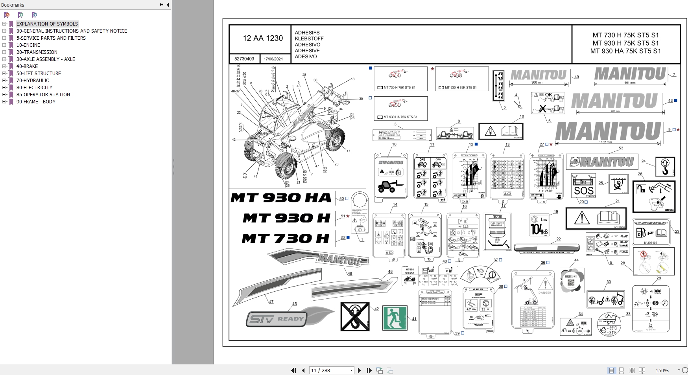Click the SOS sticker item 20
The width and height of the screenshot is (688, 375).
[584, 186]
